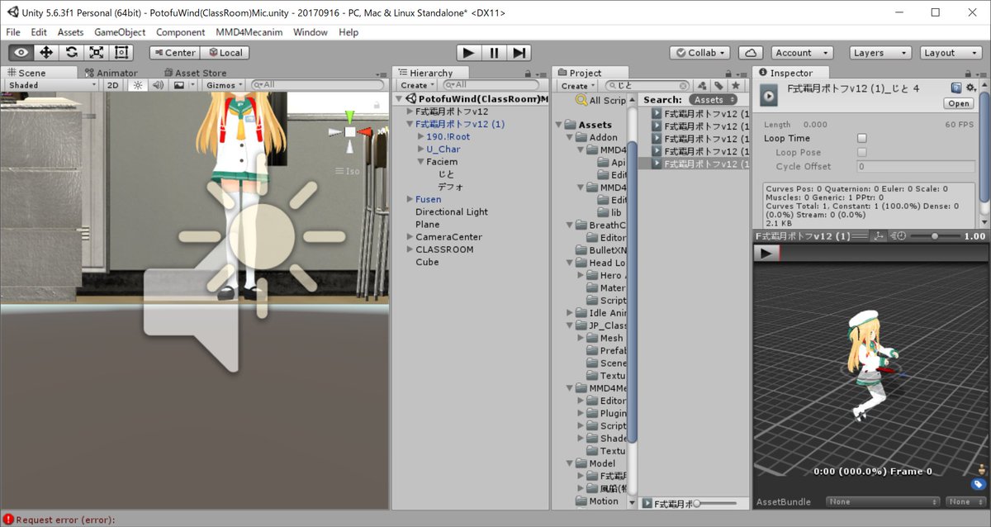Open the Gizmos dropdown

225,85
